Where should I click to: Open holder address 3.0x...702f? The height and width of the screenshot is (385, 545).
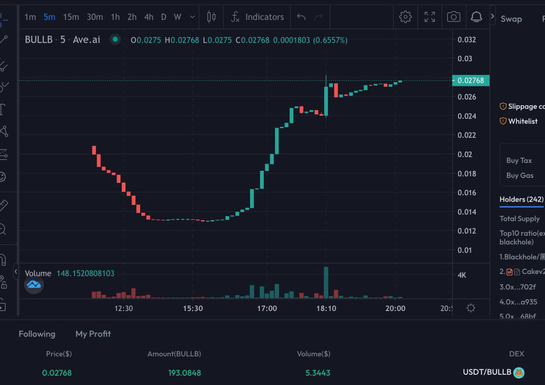tap(518, 286)
